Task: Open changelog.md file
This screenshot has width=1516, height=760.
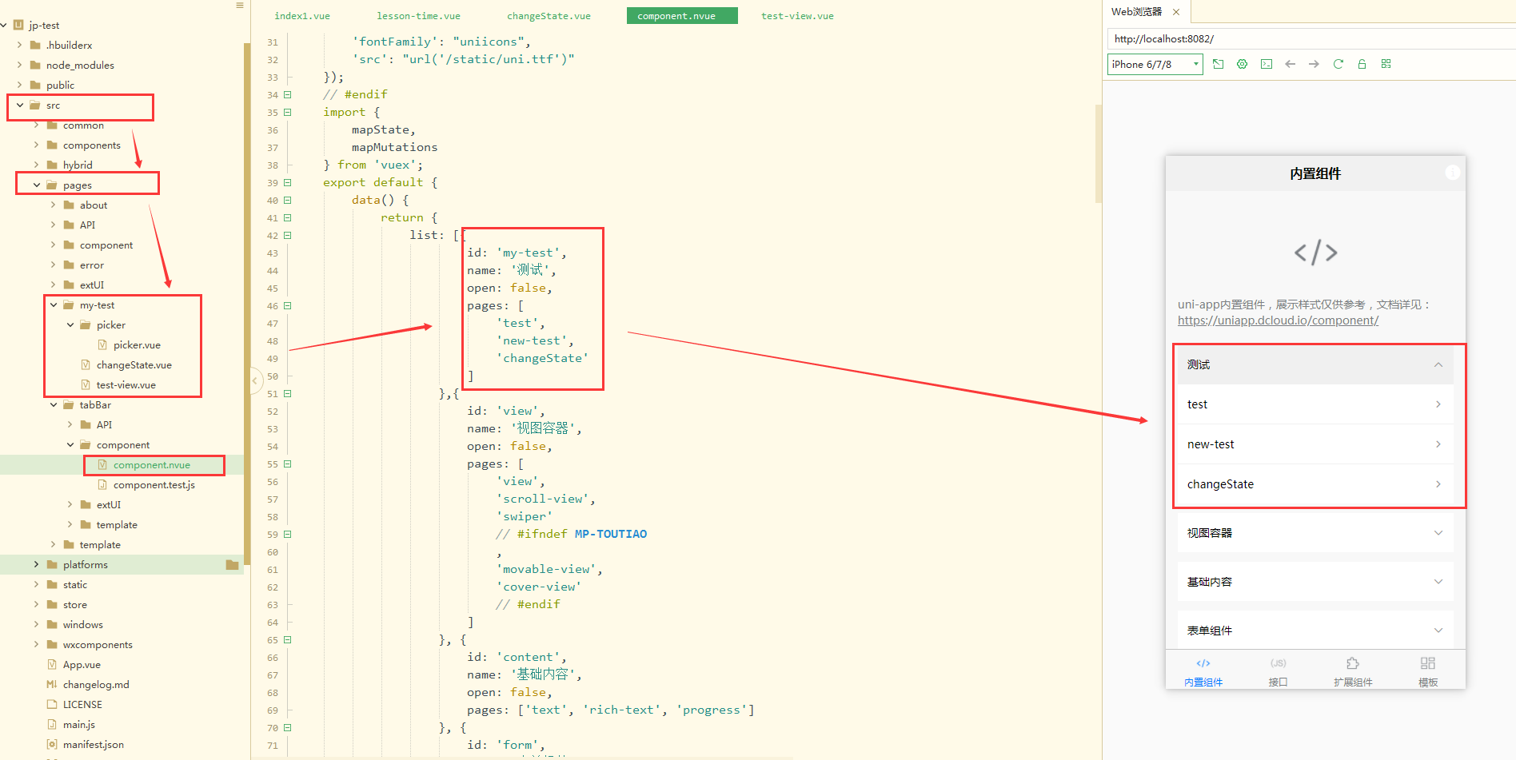Action: tap(96, 685)
